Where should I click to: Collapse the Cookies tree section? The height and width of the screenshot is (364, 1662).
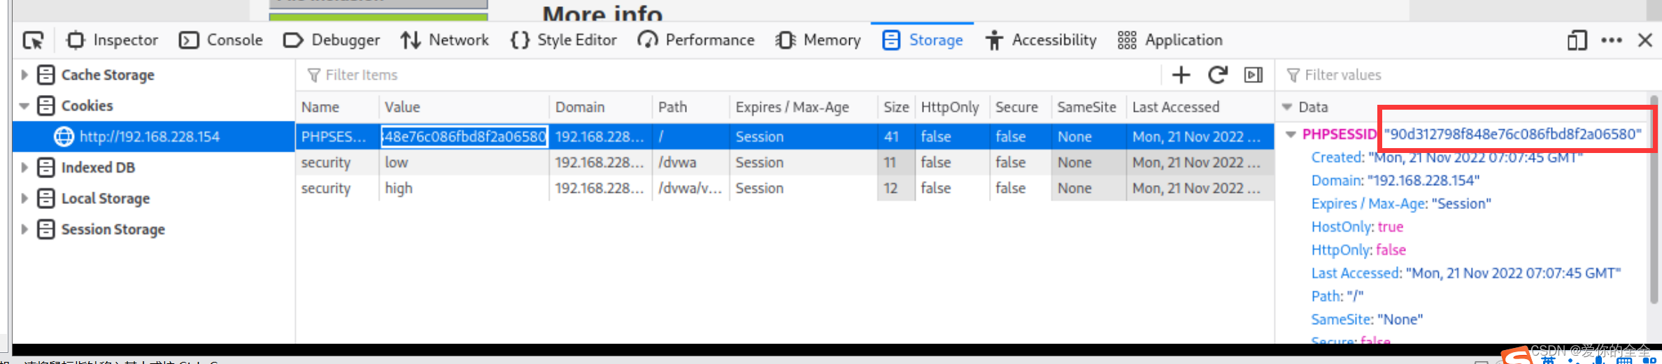click(x=24, y=106)
